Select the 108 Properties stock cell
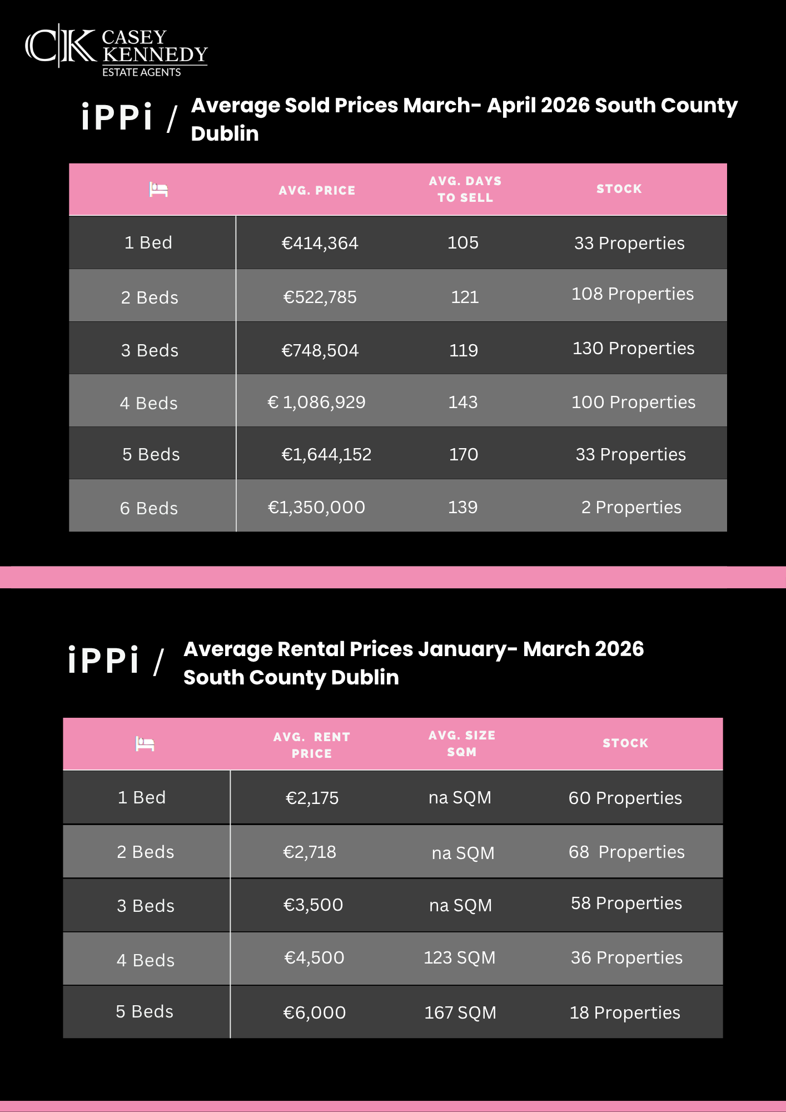Image resolution: width=786 pixels, height=1112 pixels. pos(633,294)
